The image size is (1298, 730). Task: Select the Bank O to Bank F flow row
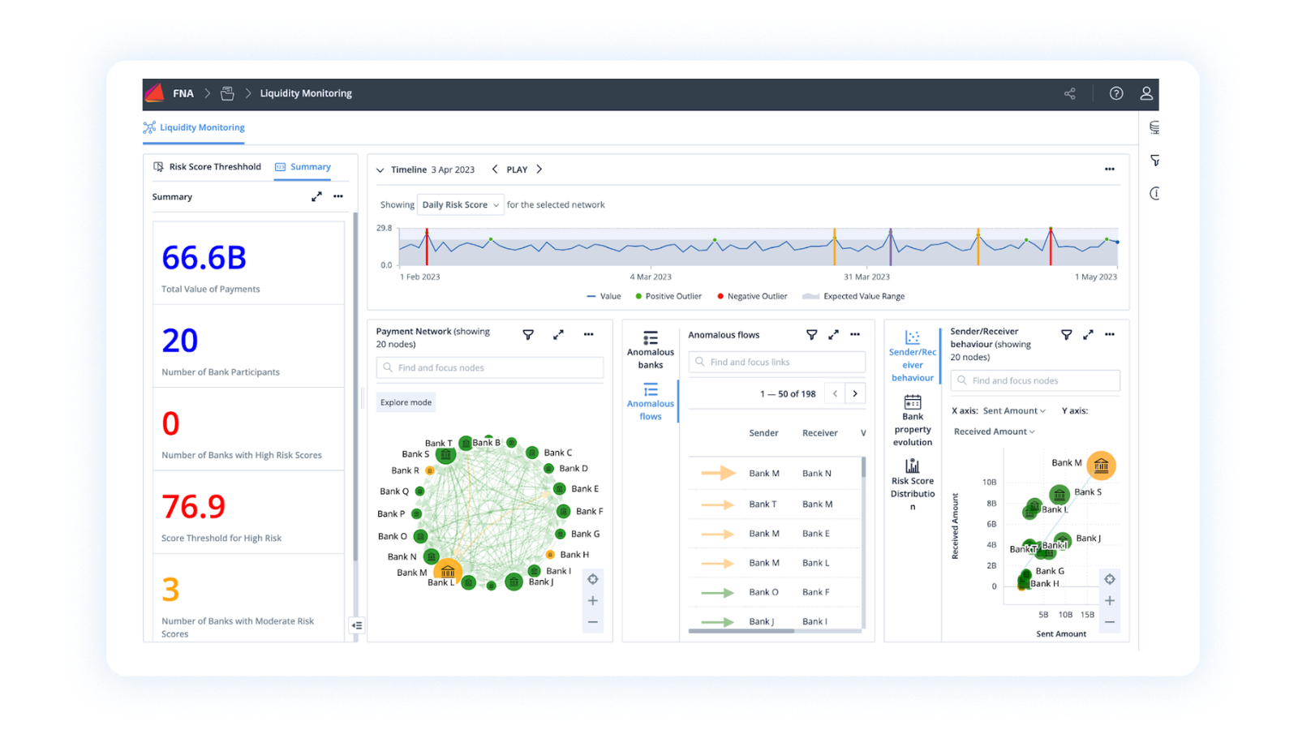pyautogui.click(x=776, y=592)
